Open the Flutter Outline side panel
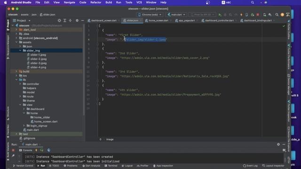Viewport: 301px width, 169px height. coord(288,30)
